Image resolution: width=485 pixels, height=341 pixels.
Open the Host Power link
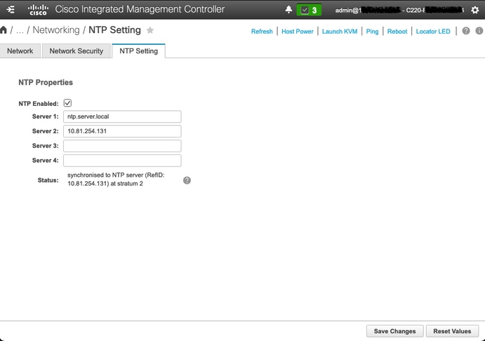298,32
